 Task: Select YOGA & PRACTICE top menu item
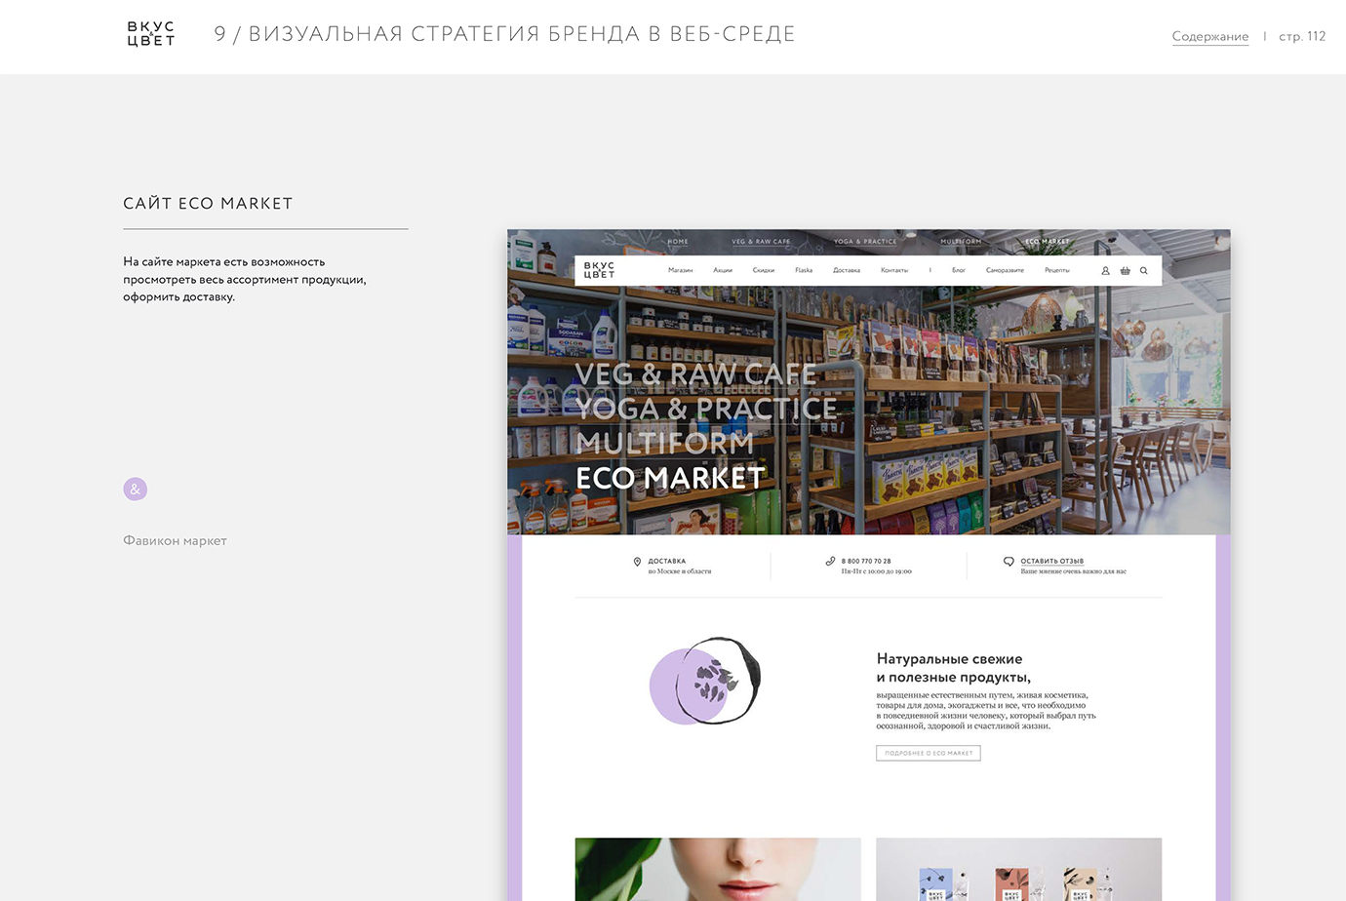(x=865, y=241)
